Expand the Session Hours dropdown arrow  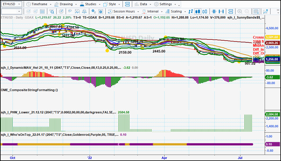138,12
